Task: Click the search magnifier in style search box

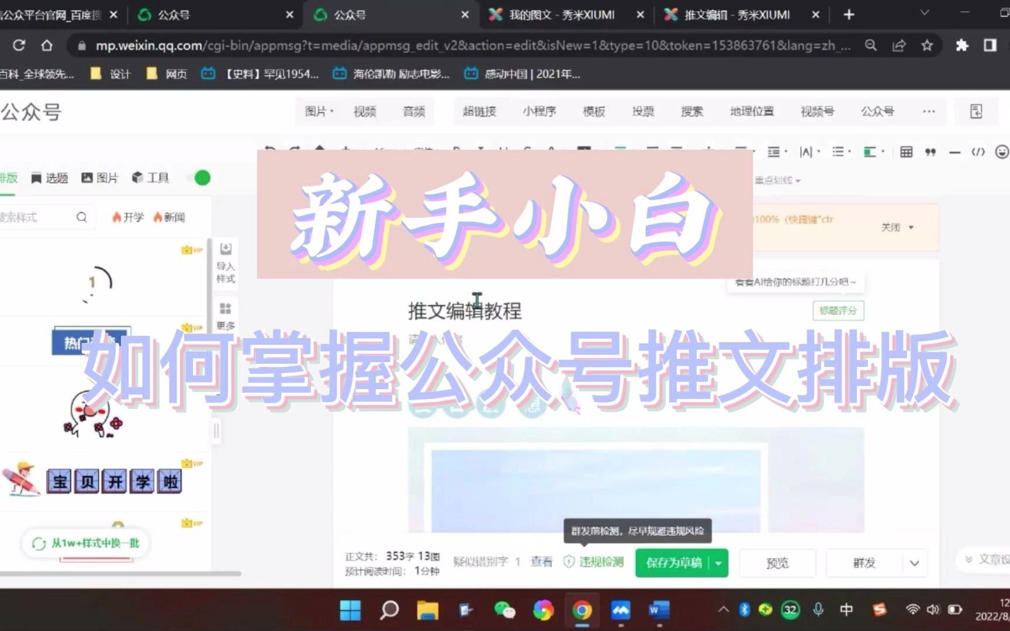Action: pos(82,217)
